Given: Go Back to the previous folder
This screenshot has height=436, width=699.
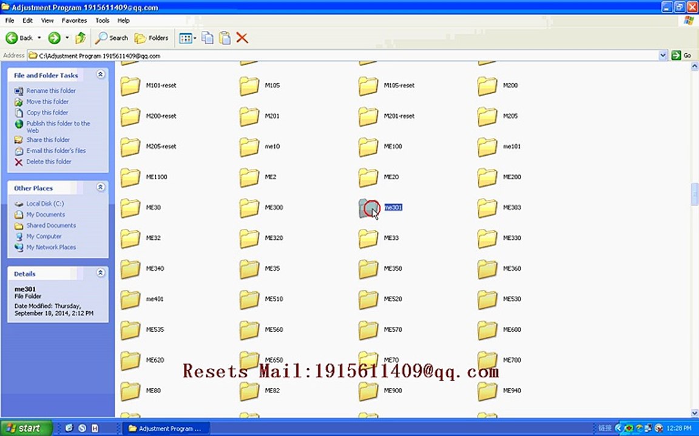Looking at the screenshot, I should click(x=19, y=38).
